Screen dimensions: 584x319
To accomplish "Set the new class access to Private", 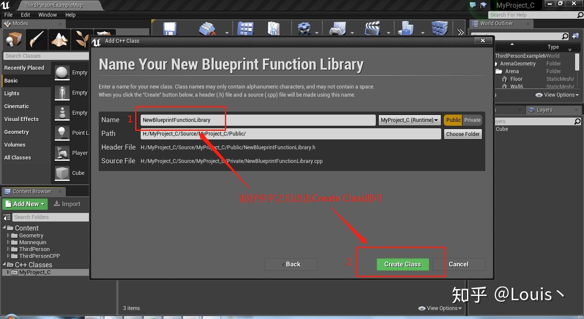I will pos(472,120).
